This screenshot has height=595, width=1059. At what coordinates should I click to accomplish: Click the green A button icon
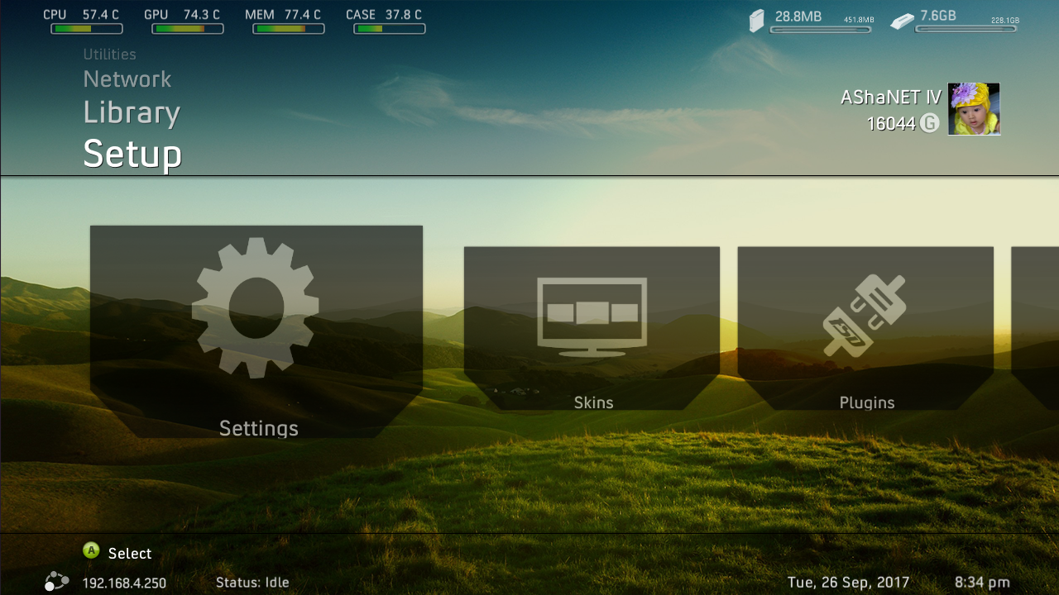coord(91,551)
